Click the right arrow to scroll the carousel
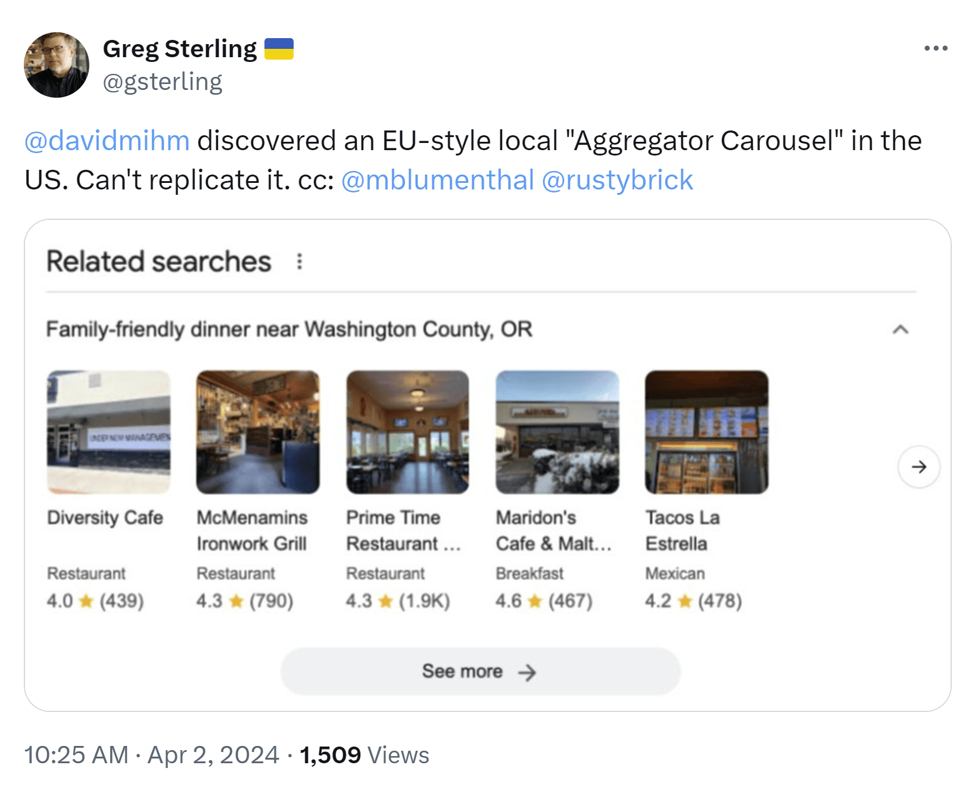 click(x=919, y=468)
